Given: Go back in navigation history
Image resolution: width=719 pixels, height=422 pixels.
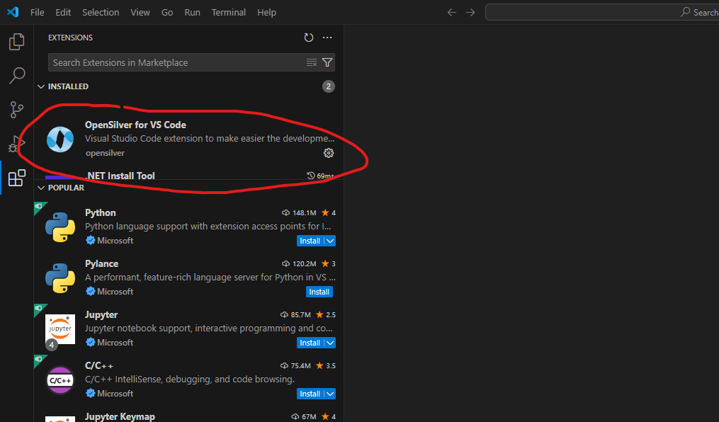Looking at the screenshot, I should (452, 12).
